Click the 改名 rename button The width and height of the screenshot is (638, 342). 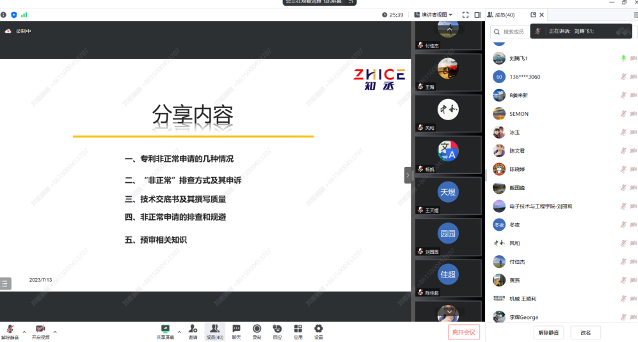(586, 332)
